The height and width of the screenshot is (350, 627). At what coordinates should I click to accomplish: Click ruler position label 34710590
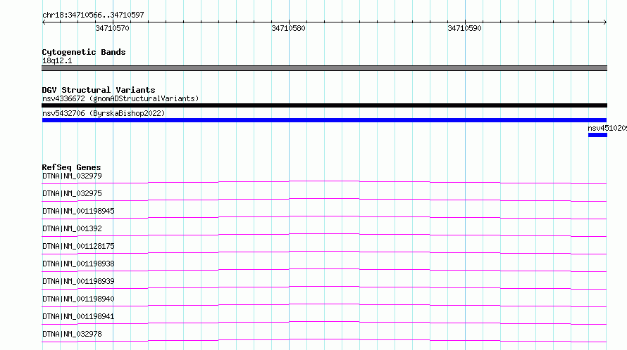(x=464, y=28)
